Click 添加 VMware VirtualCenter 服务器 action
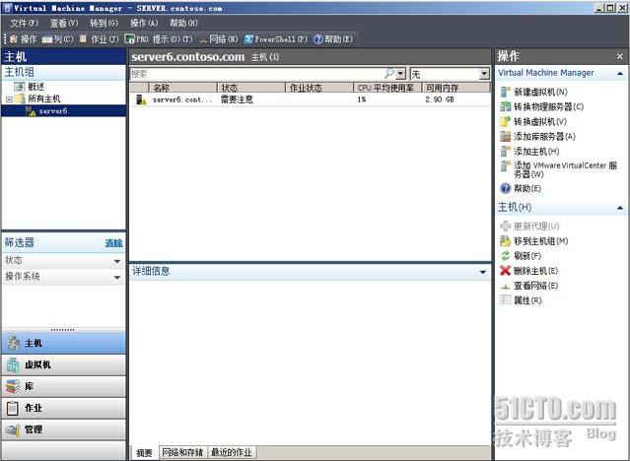 click(x=565, y=169)
